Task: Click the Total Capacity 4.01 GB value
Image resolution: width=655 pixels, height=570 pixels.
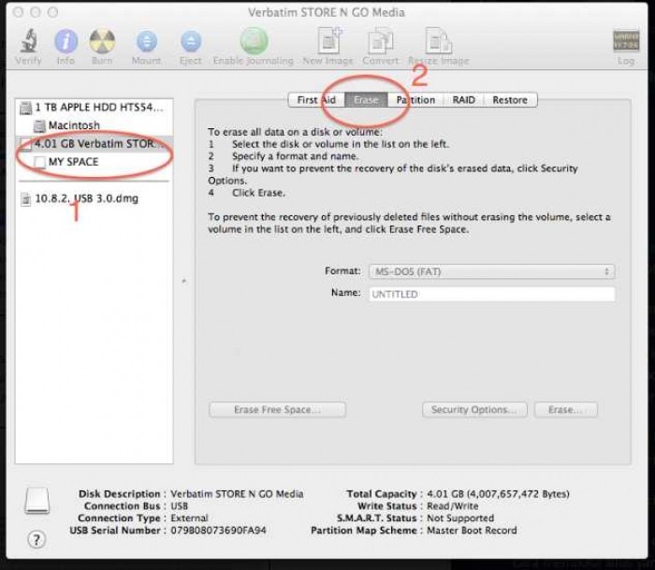Action: pos(498,494)
